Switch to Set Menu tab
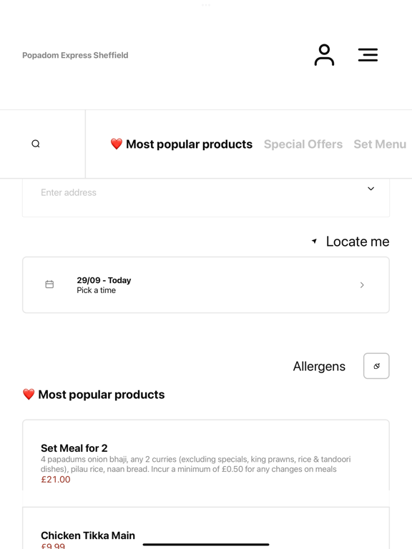The width and height of the screenshot is (412, 549). click(380, 144)
